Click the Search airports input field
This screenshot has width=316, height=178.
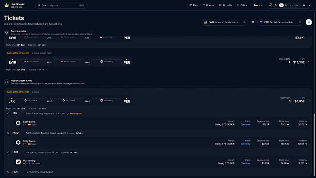61,5
